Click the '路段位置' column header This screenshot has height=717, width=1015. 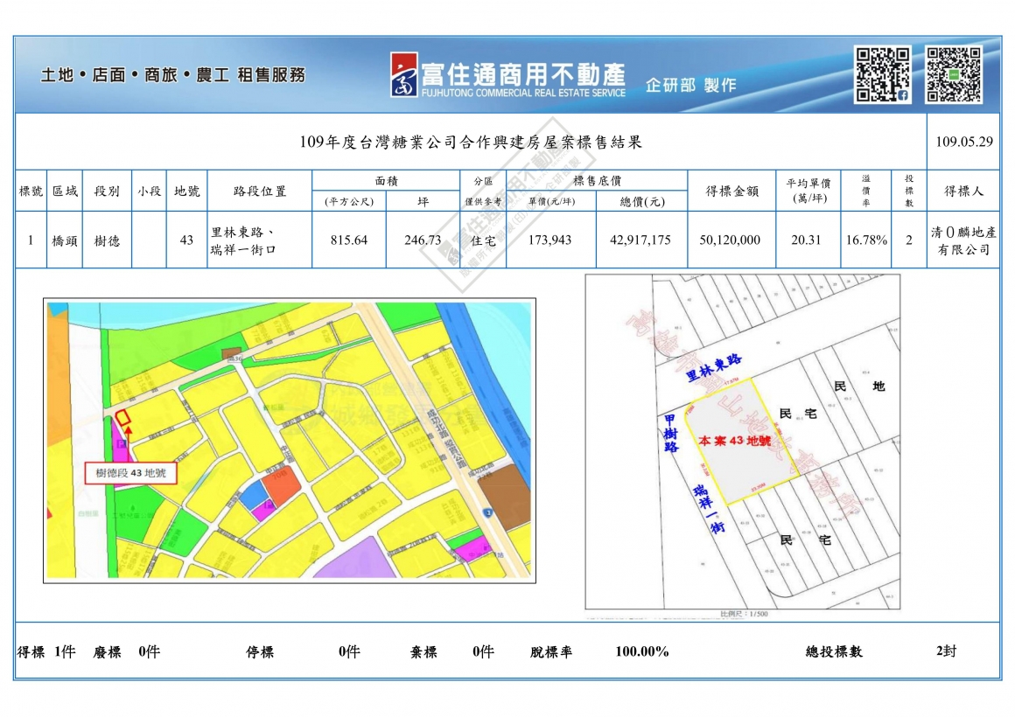[260, 191]
